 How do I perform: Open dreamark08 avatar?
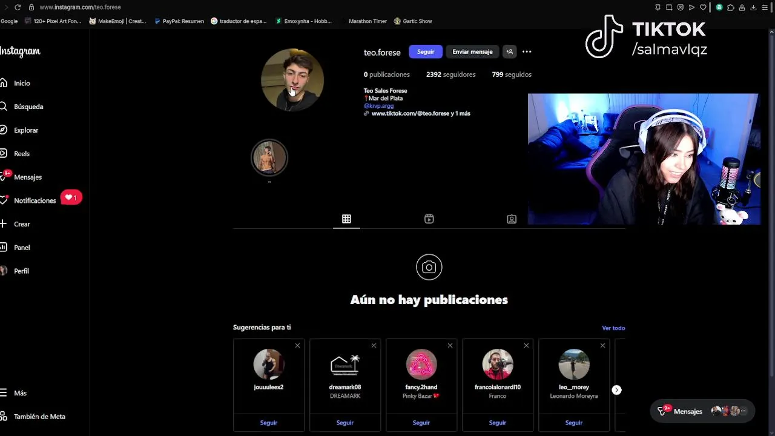click(x=345, y=365)
